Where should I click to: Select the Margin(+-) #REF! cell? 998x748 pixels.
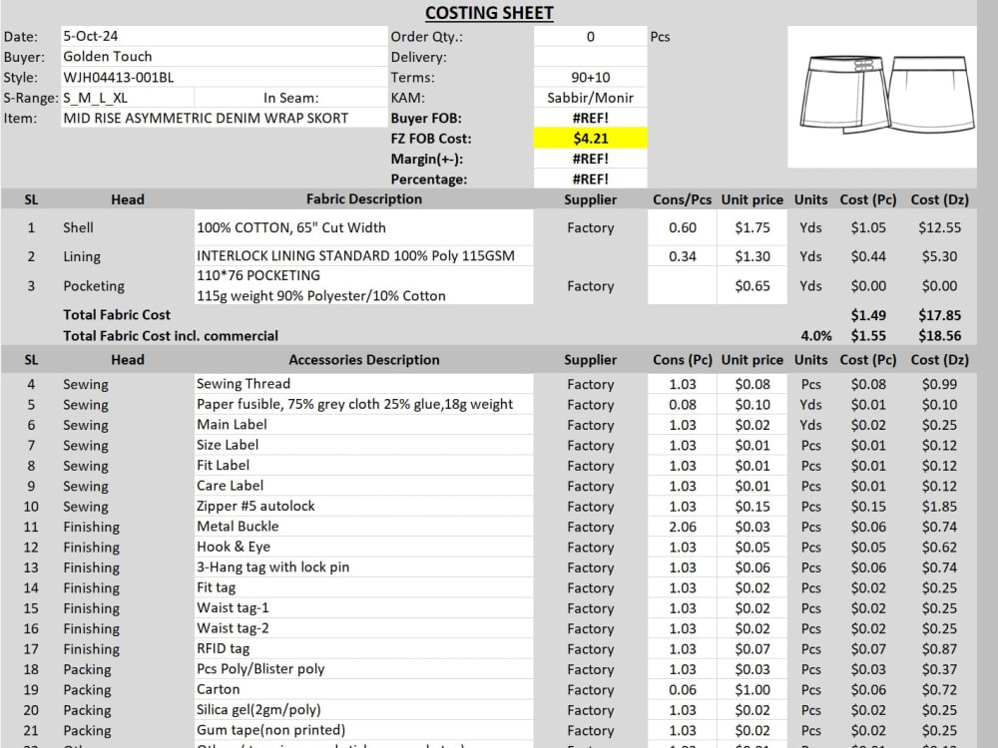click(590, 159)
